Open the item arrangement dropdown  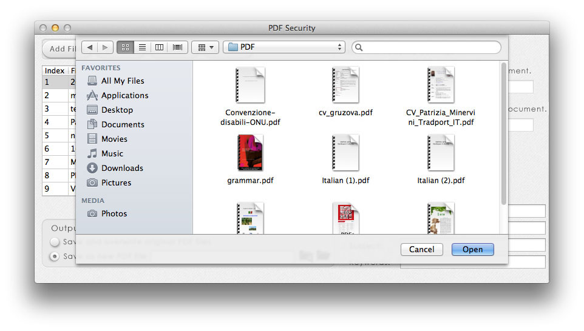pos(205,47)
